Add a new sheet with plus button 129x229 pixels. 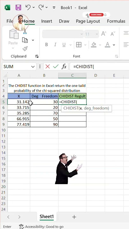(x=74, y=217)
